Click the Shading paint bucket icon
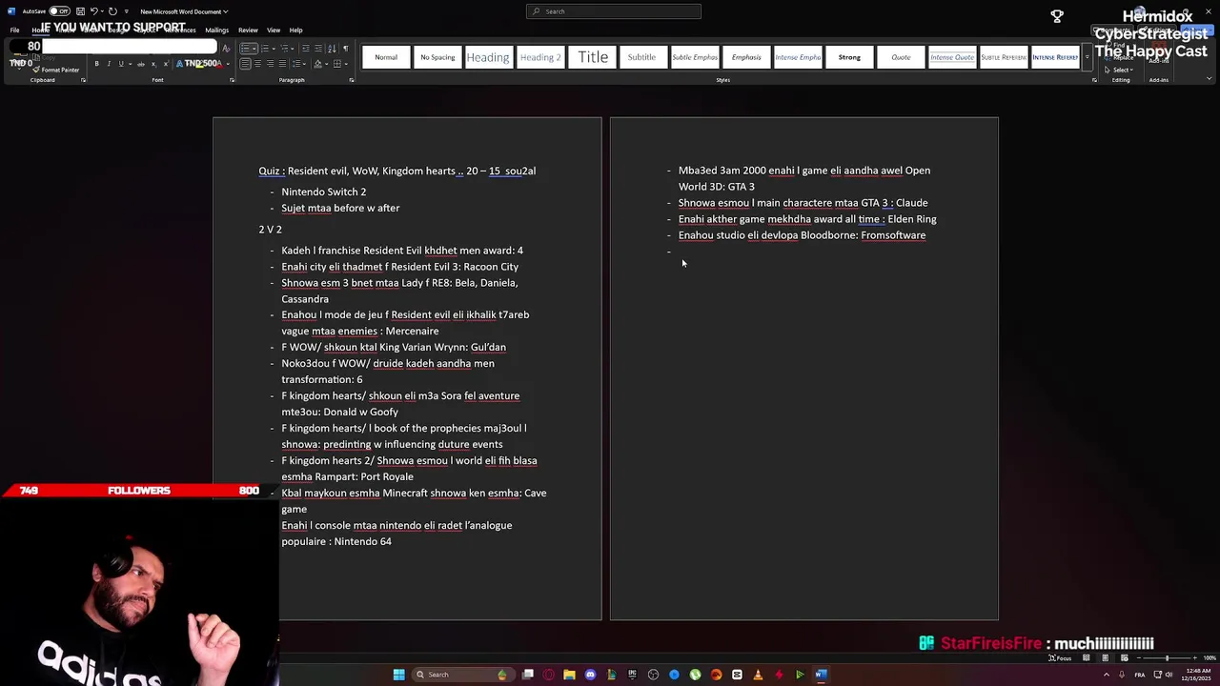The height and width of the screenshot is (686, 1220). pyautogui.click(x=318, y=64)
